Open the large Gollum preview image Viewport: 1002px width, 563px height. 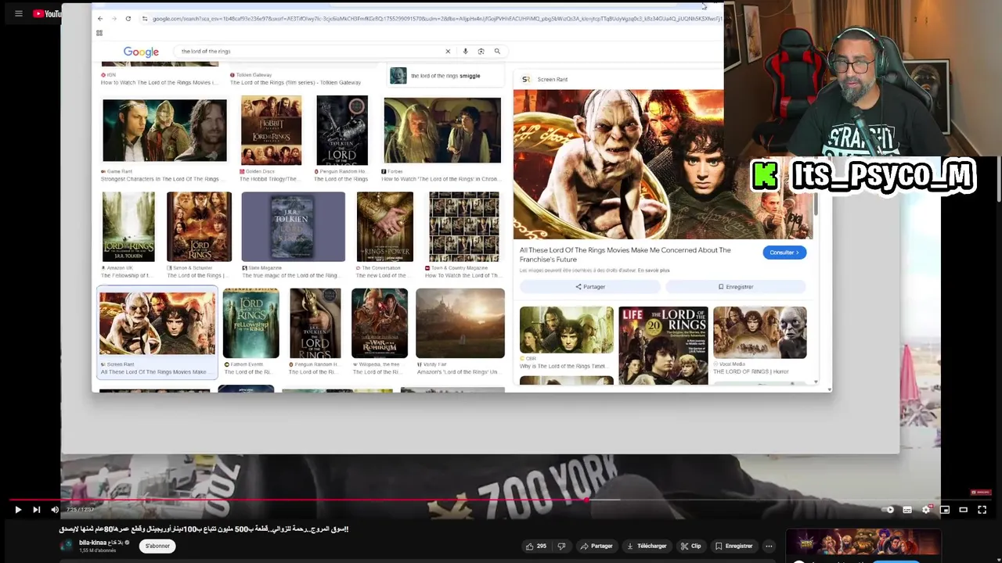(663, 164)
